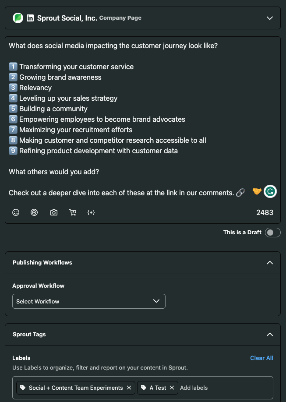
Task: Click the curly braces dynamic field icon
Action: tap(91, 212)
